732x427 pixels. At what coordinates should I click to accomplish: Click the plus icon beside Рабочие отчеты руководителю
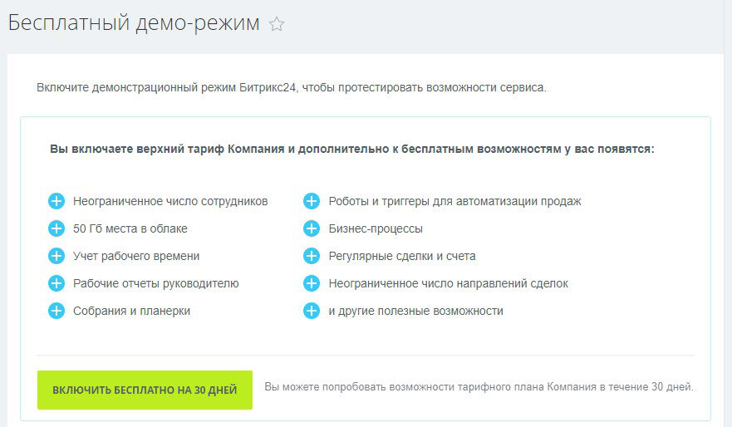(56, 283)
